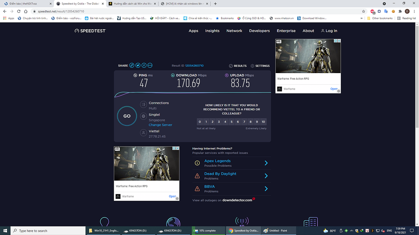Open more share options ellipsis icon
Viewport: 419px width, 235px height.
(x=150, y=65)
